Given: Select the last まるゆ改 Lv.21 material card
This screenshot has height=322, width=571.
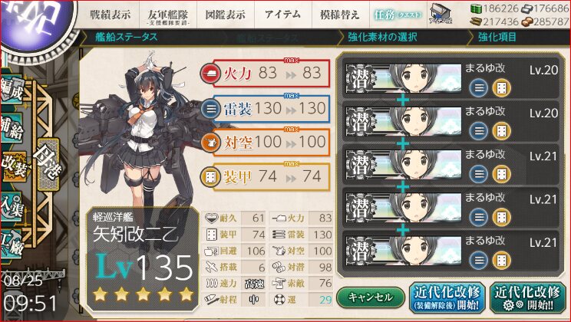Looking at the screenshot, I should click(x=451, y=251).
